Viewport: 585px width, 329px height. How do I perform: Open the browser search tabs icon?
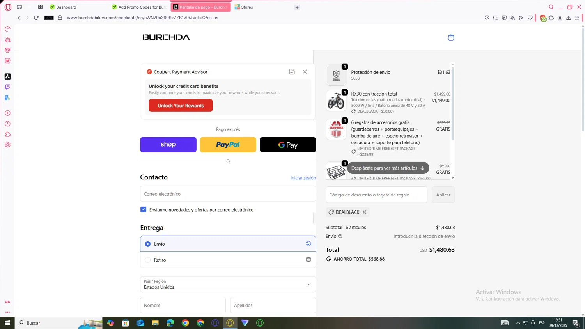551,7
